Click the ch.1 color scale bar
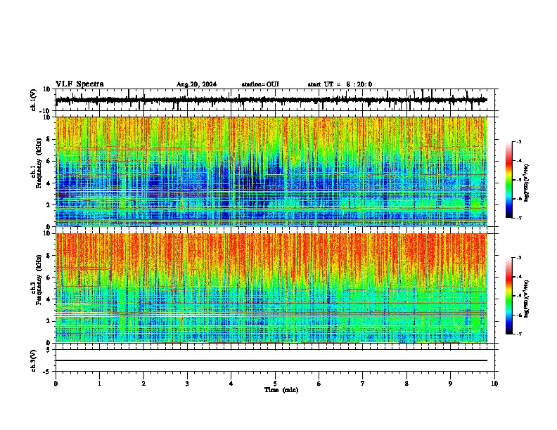The image size is (557, 430). pos(509,180)
